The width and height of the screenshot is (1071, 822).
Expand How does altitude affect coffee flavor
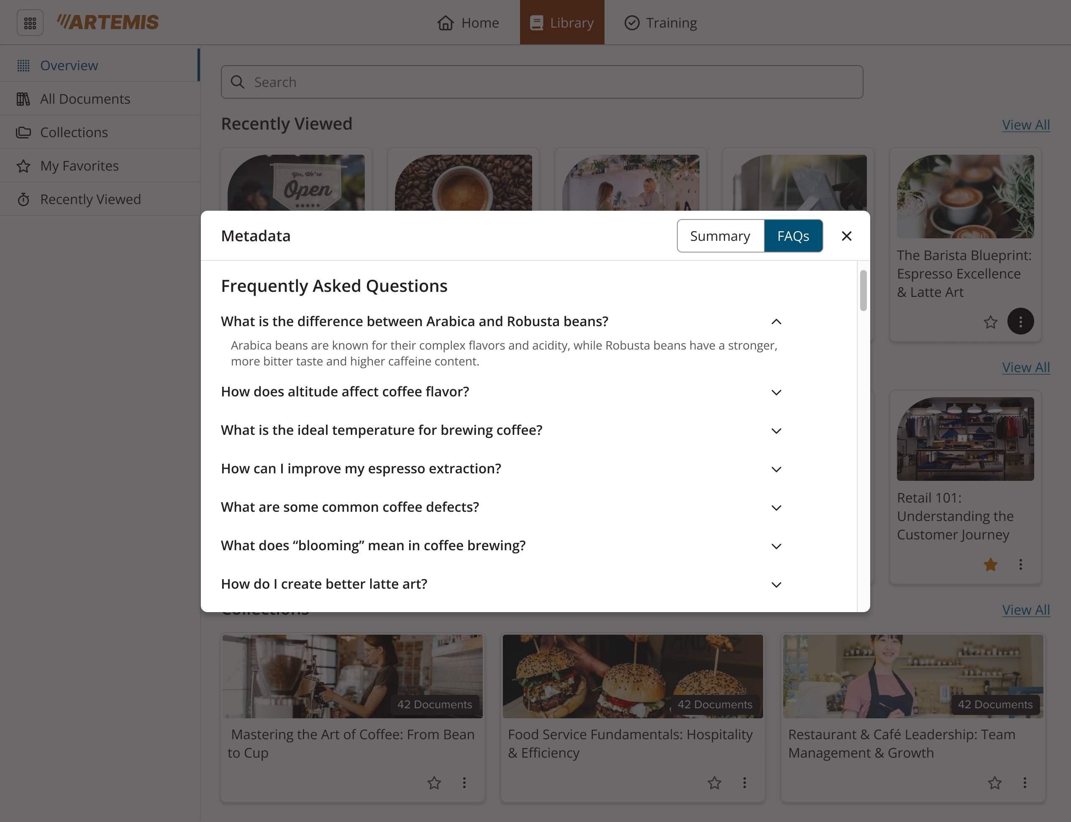tap(776, 392)
